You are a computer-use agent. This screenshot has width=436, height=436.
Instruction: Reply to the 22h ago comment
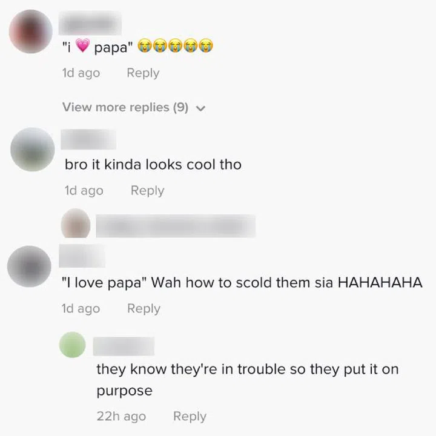190,416
